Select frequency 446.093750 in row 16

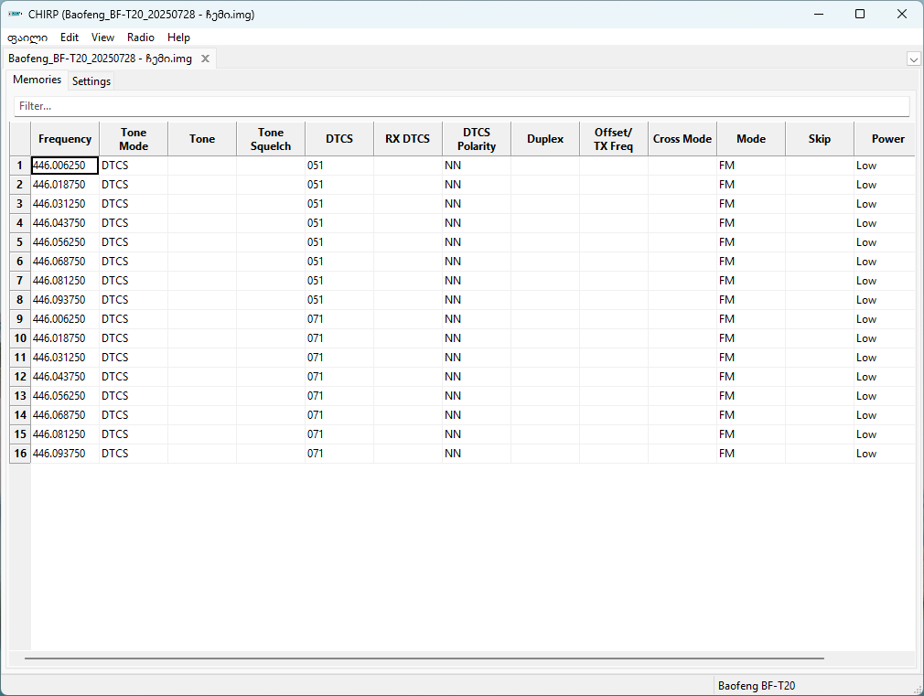pyautogui.click(x=65, y=454)
